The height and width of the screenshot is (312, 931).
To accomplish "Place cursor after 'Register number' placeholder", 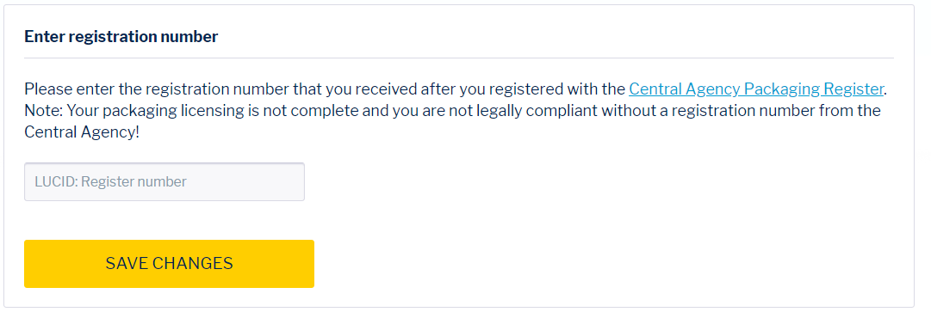I will (189, 181).
